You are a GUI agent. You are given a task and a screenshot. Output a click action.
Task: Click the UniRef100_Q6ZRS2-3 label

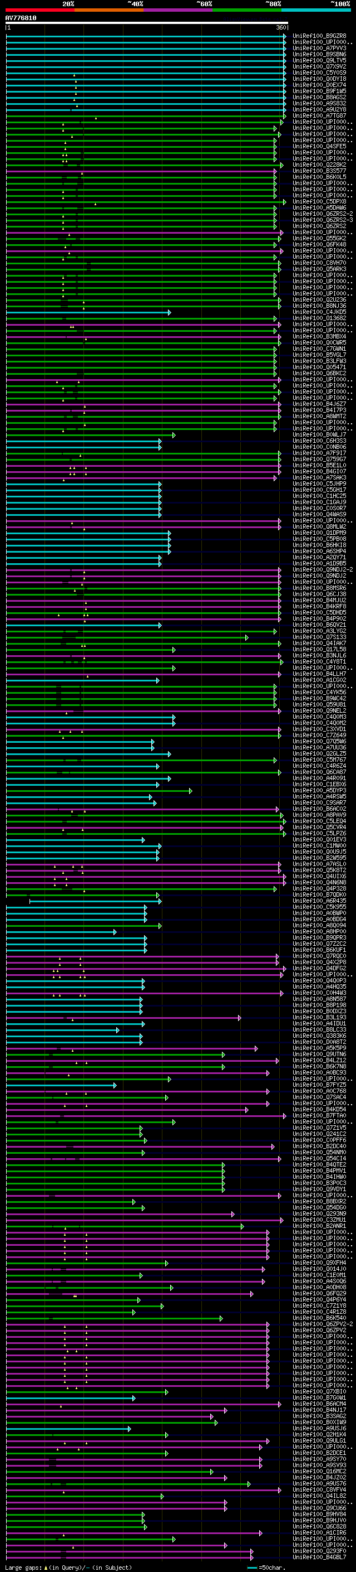pos(323,220)
